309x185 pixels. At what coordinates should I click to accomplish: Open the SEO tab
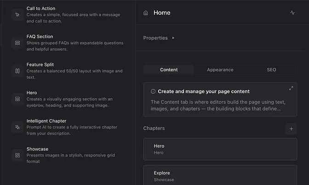pos(271,70)
